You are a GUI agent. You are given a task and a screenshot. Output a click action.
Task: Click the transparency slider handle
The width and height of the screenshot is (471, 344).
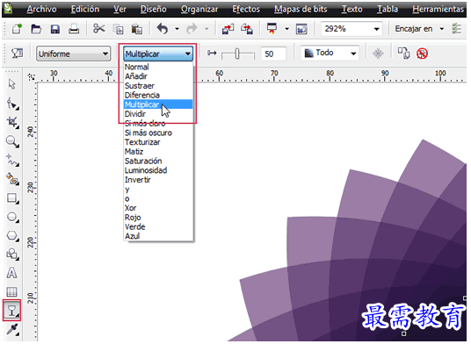(237, 54)
